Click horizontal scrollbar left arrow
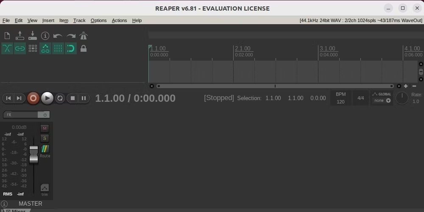Viewport: 424px width, 212px height. (152, 86)
